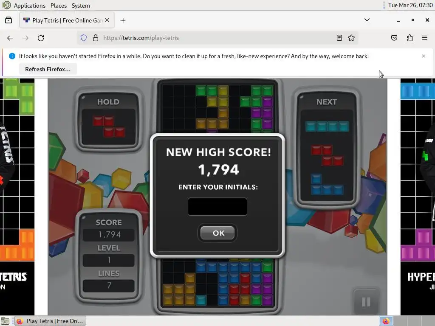View site security lock information
This screenshot has width=435, height=326.
(96, 38)
